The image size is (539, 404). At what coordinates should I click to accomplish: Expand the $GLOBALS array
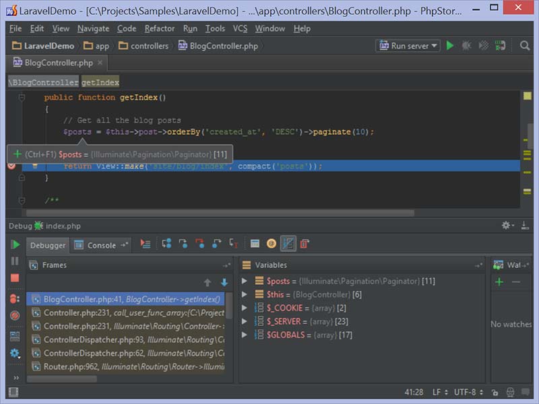(x=245, y=335)
